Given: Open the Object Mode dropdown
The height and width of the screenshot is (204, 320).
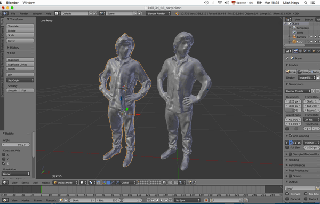Looking at the screenshot, I should pos(66,182).
